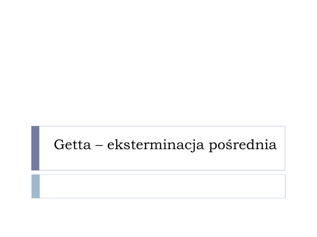Viewport: 317px width, 237px height.
Task: Click the empty title box area above the text
Action: (162, 132)
